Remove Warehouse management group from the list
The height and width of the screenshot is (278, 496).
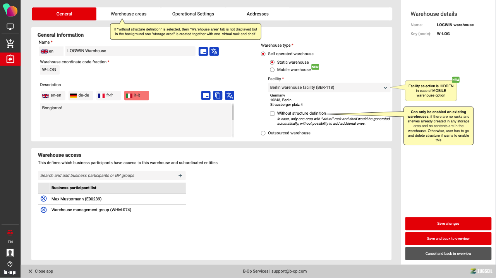[44, 210]
